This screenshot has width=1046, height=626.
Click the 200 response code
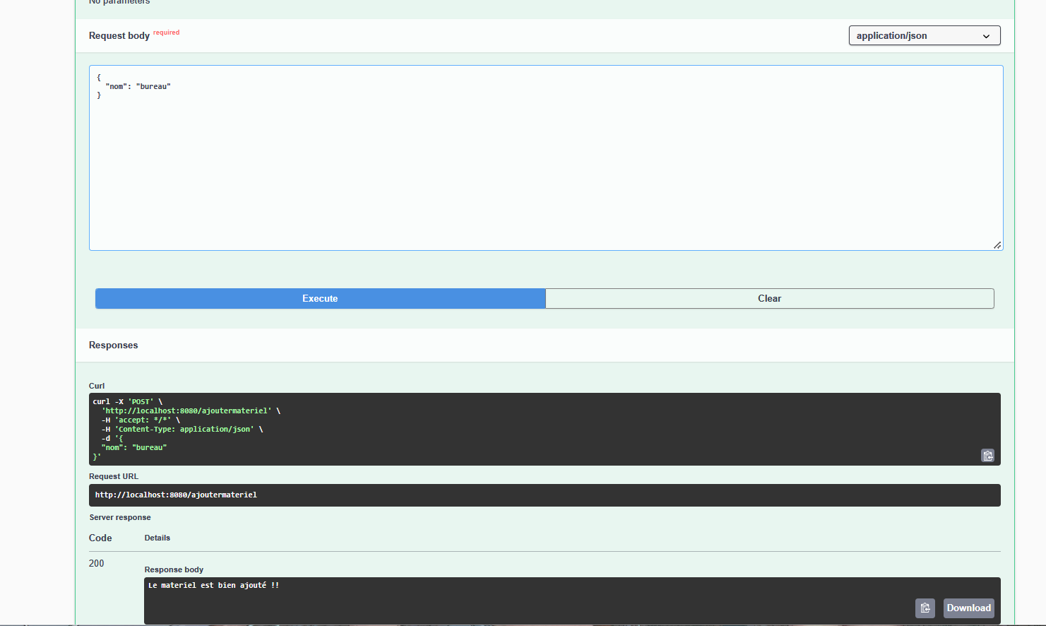[x=96, y=563]
